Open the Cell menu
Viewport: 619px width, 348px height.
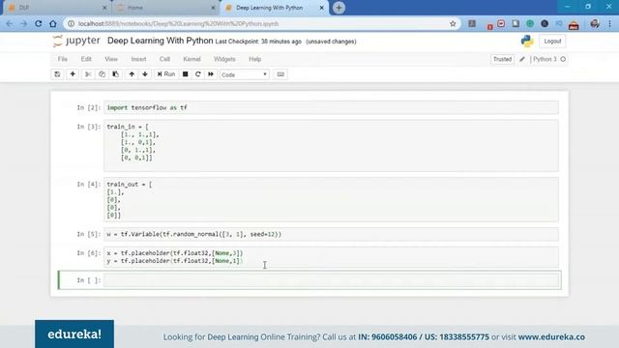[x=164, y=59]
